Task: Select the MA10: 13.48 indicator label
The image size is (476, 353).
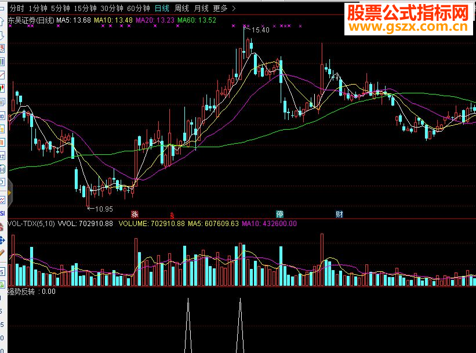Action: click(113, 20)
